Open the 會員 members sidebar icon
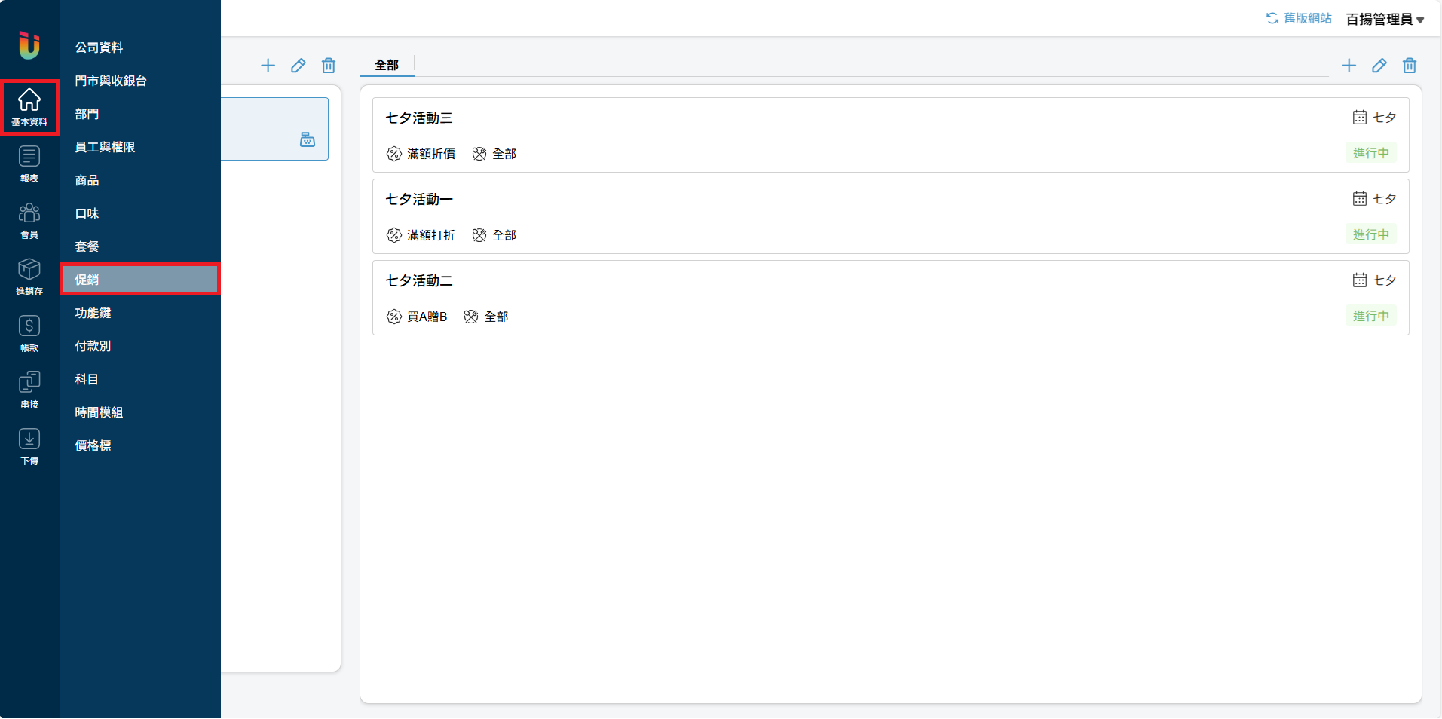Viewport: 1442px width, 719px height. coord(29,220)
